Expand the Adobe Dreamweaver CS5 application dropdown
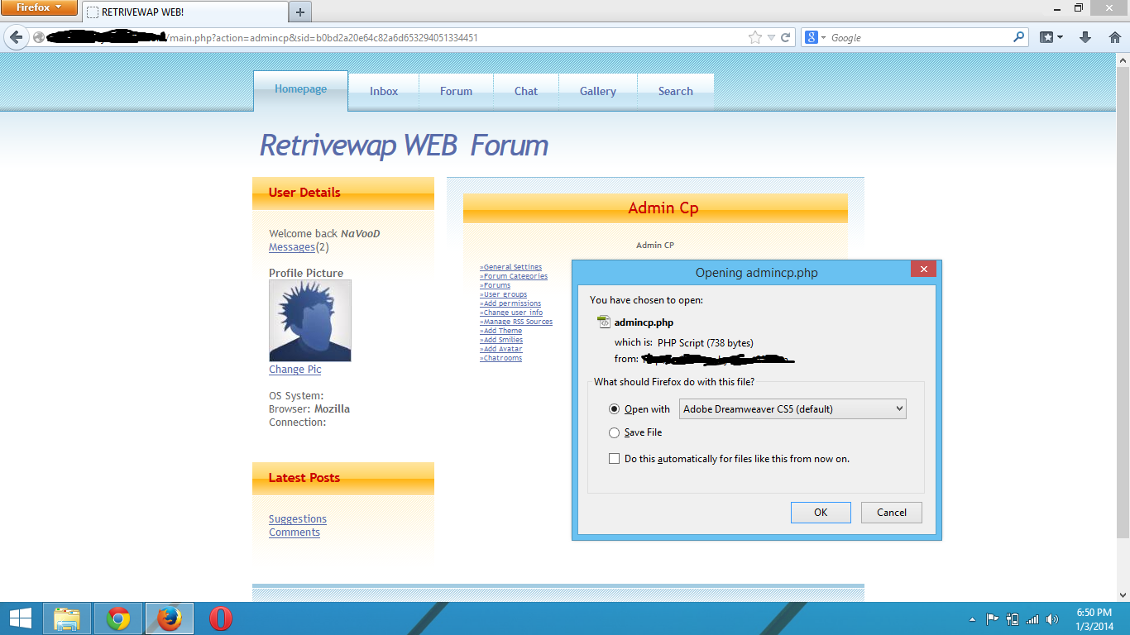The image size is (1130, 635). pyautogui.click(x=792, y=409)
